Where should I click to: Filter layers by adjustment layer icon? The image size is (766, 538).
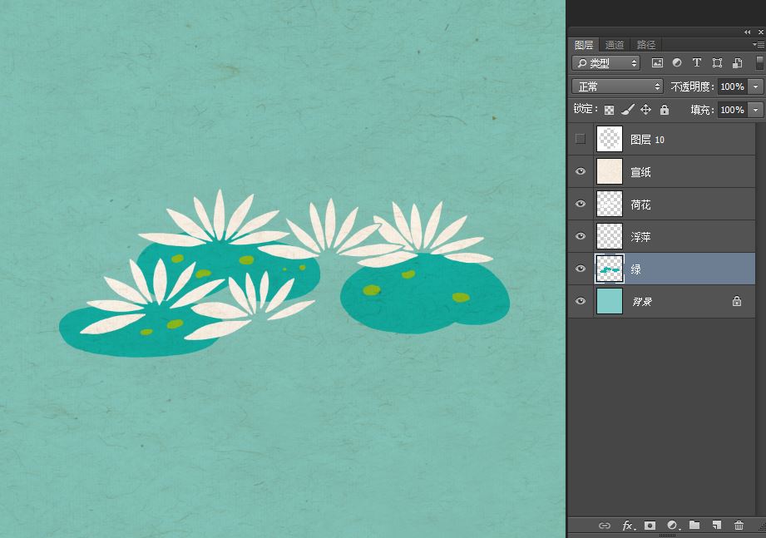coord(677,62)
